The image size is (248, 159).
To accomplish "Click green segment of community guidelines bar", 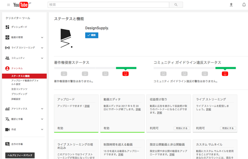I will (x=226, y=68).
